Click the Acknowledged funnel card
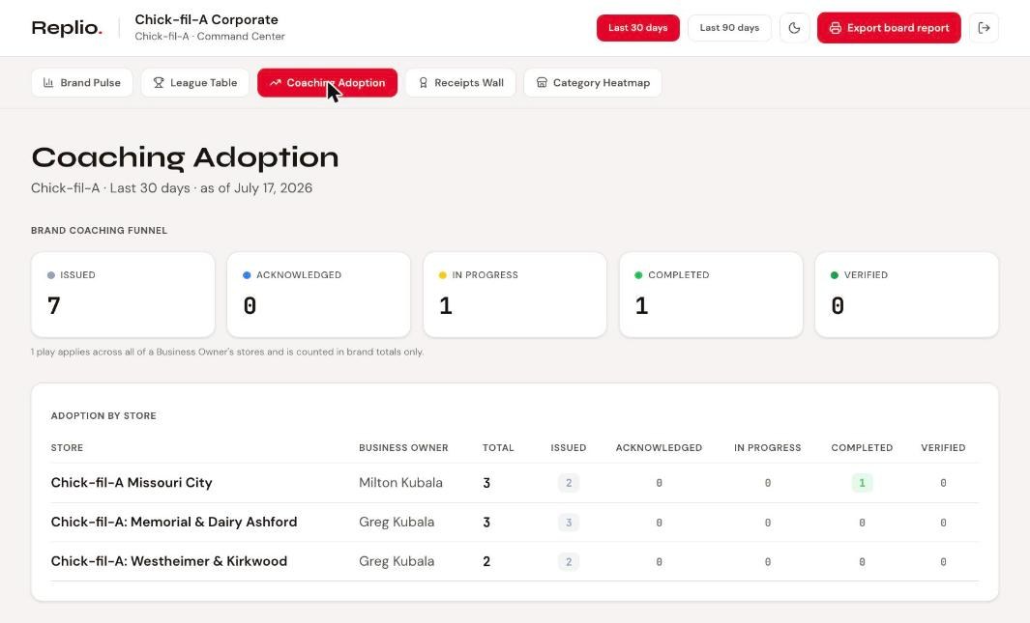This screenshot has height=623, width=1030. tap(318, 296)
